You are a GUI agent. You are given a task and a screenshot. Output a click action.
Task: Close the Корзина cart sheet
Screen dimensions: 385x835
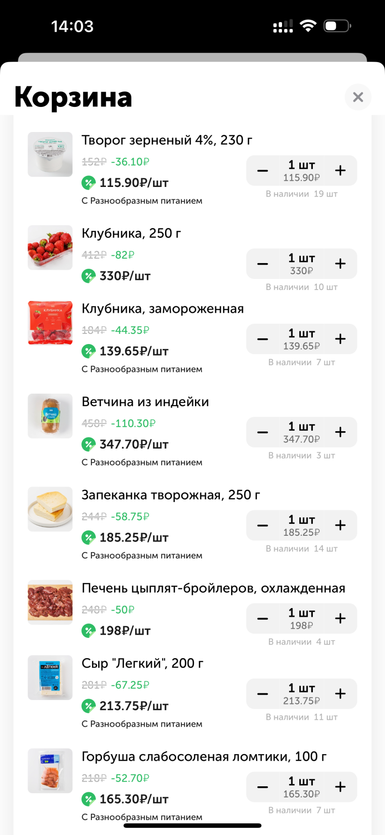click(x=358, y=97)
